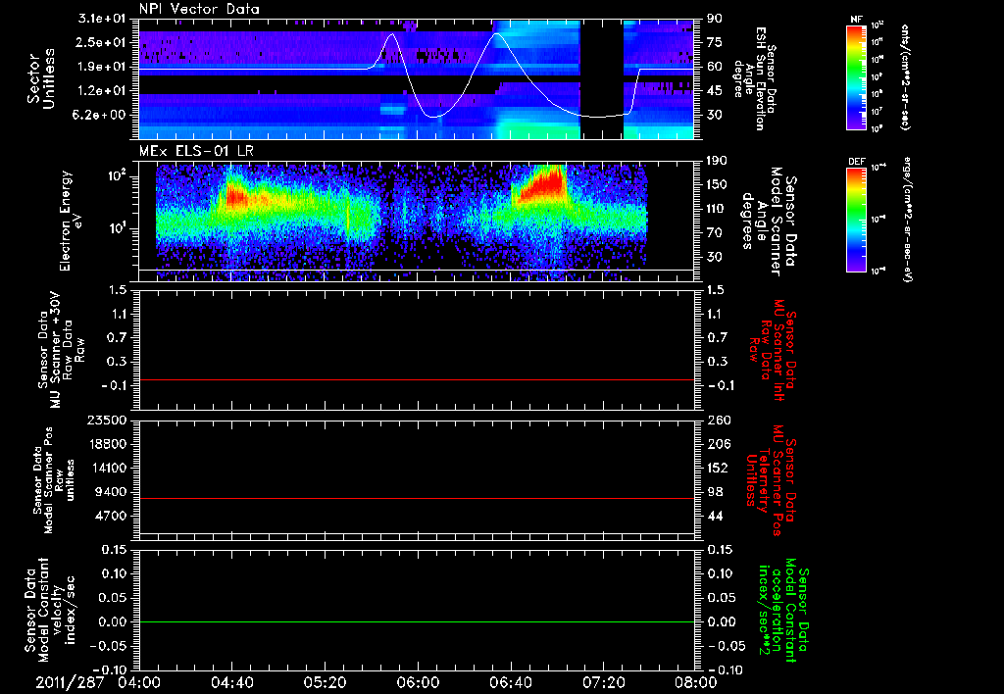Click the 1.2e+01 sector tick label
This screenshot has height=694, width=1004.
coord(104,91)
